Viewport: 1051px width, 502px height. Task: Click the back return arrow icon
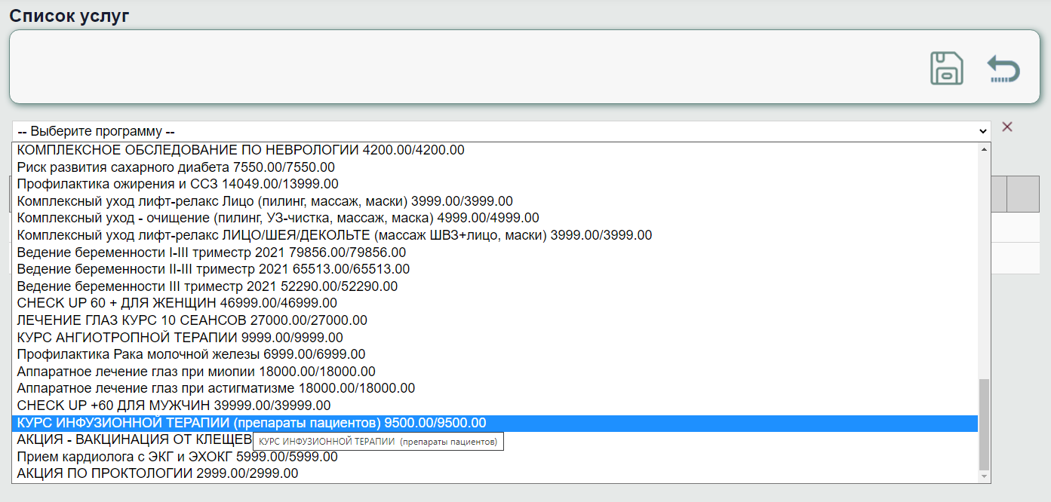click(x=1003, y=69)
